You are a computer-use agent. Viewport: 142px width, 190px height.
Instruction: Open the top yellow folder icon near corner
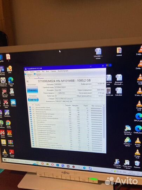[119, 52]
